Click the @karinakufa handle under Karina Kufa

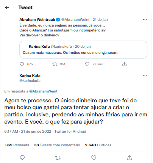[30, 81]
